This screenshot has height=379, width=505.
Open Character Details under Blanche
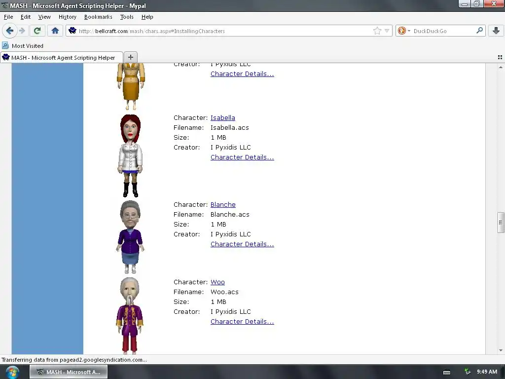tap(242, 244)
